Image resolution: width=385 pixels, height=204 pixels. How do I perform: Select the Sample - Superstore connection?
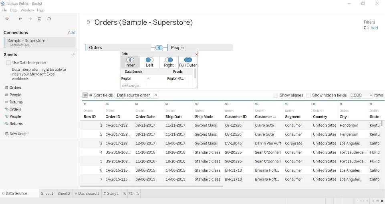(x=40, y=42)
